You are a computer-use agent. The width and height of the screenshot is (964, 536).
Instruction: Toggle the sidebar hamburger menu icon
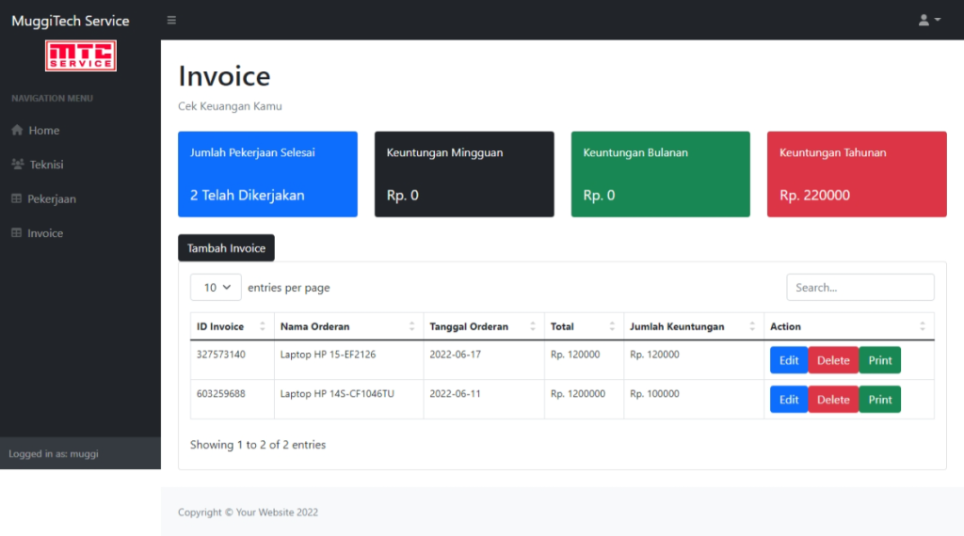pos(171,21)
